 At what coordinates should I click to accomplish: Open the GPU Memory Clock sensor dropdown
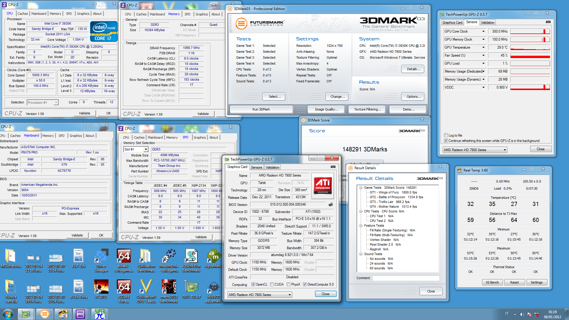click(483, 39)
